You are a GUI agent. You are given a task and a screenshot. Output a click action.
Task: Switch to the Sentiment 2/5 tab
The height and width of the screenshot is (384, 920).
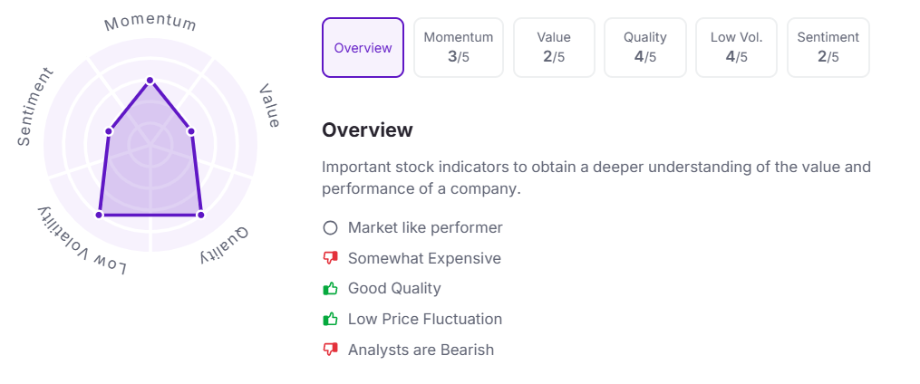pos(828,48)
